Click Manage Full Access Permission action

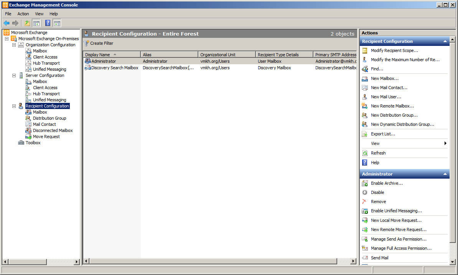click(x=401, y=248)
